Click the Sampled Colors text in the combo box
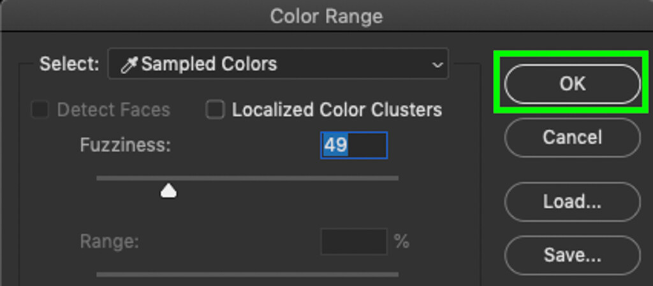This screenshot has width=653, height=286. point(209,64)
